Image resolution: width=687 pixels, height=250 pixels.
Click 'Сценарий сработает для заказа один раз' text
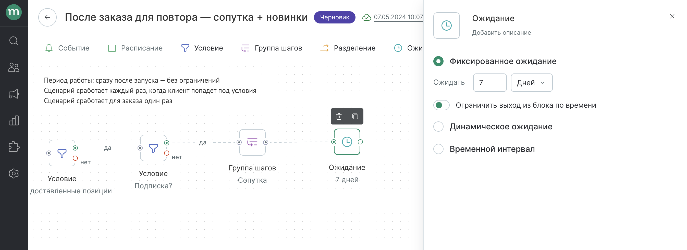pyautogui.click(x=108, y=101)
